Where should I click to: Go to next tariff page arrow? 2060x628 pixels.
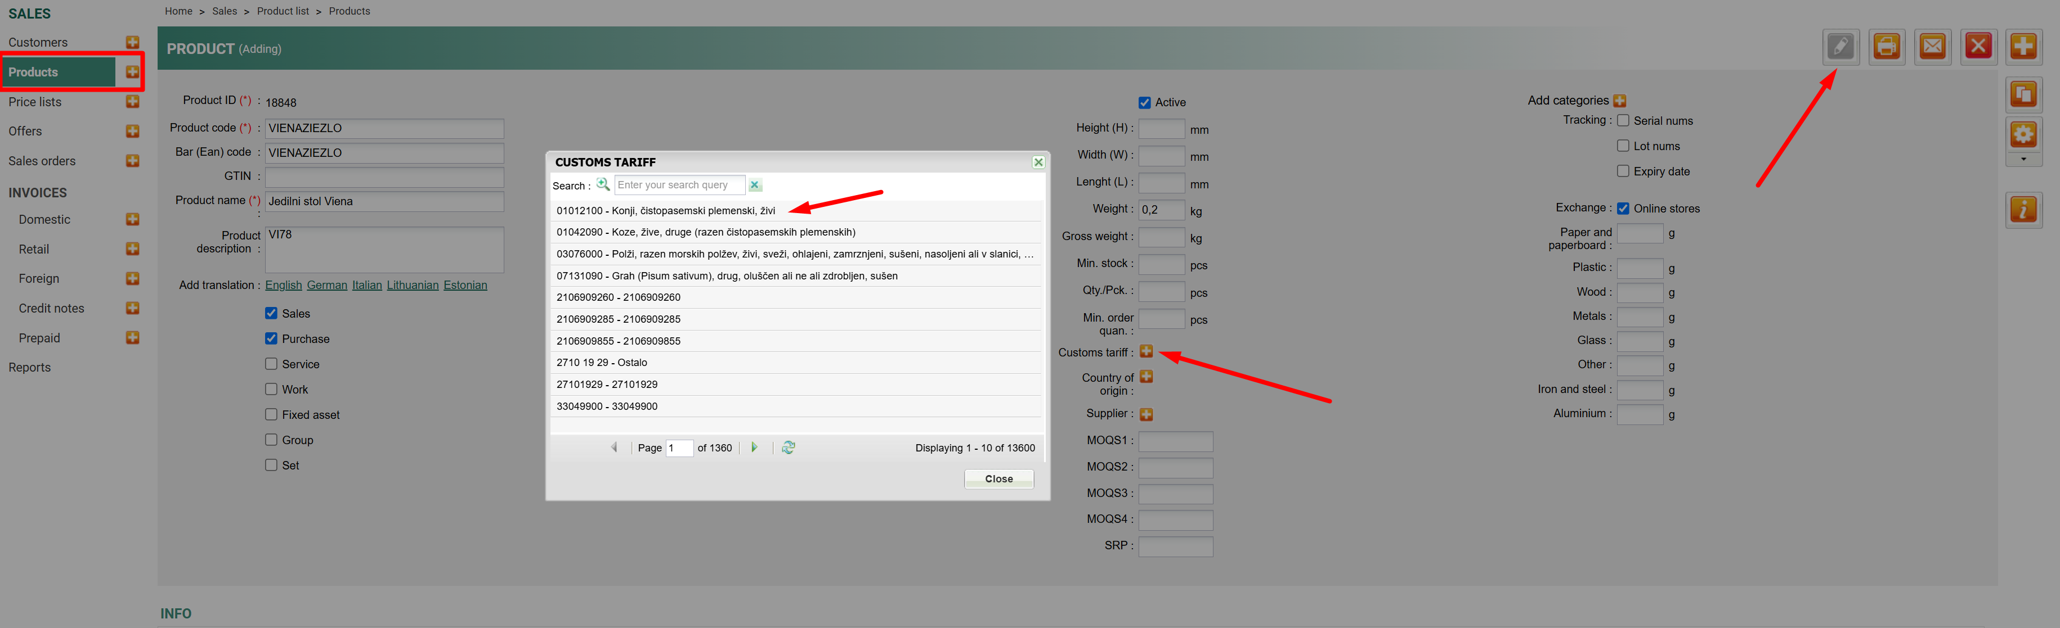click(x=753, y=448)
